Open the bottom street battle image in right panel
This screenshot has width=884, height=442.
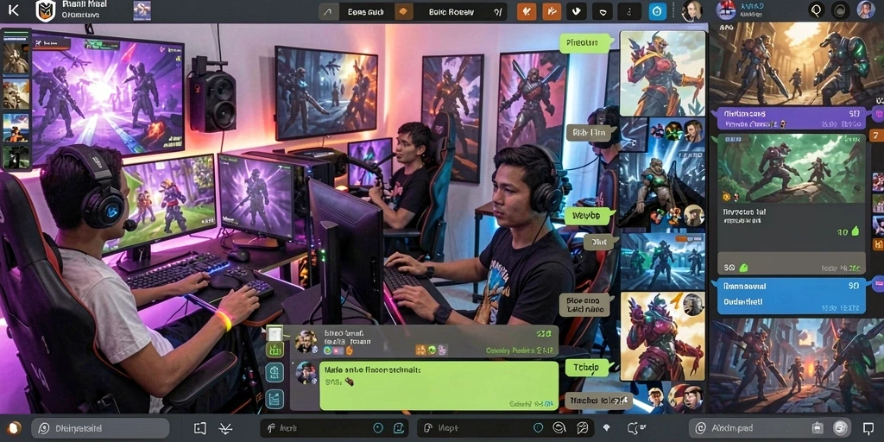tap(796, 366)
